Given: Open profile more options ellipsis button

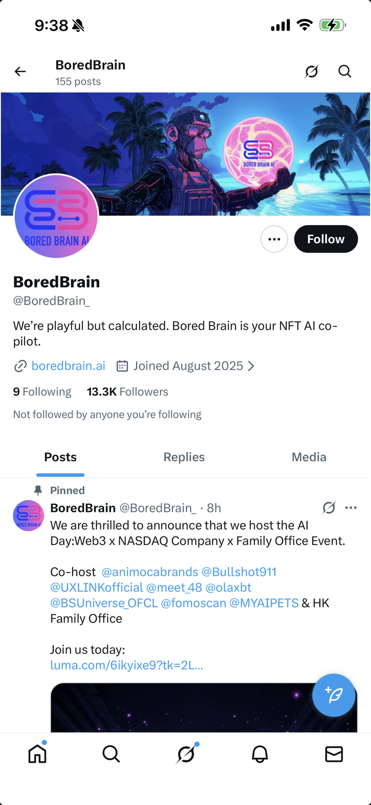Looking at the screenshot, I should 274,239.
